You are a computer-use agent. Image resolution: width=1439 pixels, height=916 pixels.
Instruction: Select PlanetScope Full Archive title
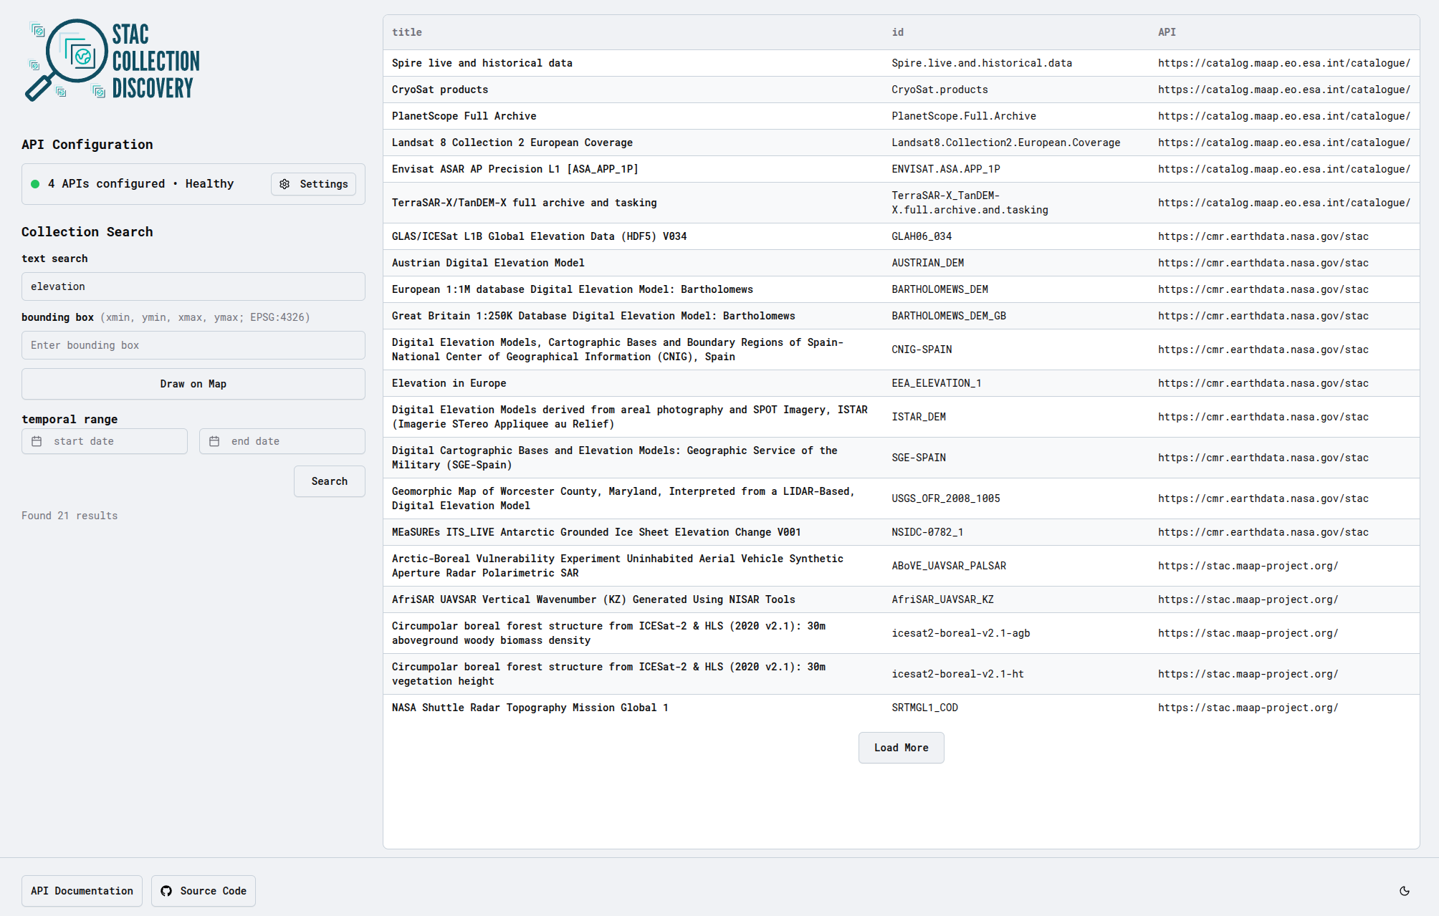[x=464, y=116]
